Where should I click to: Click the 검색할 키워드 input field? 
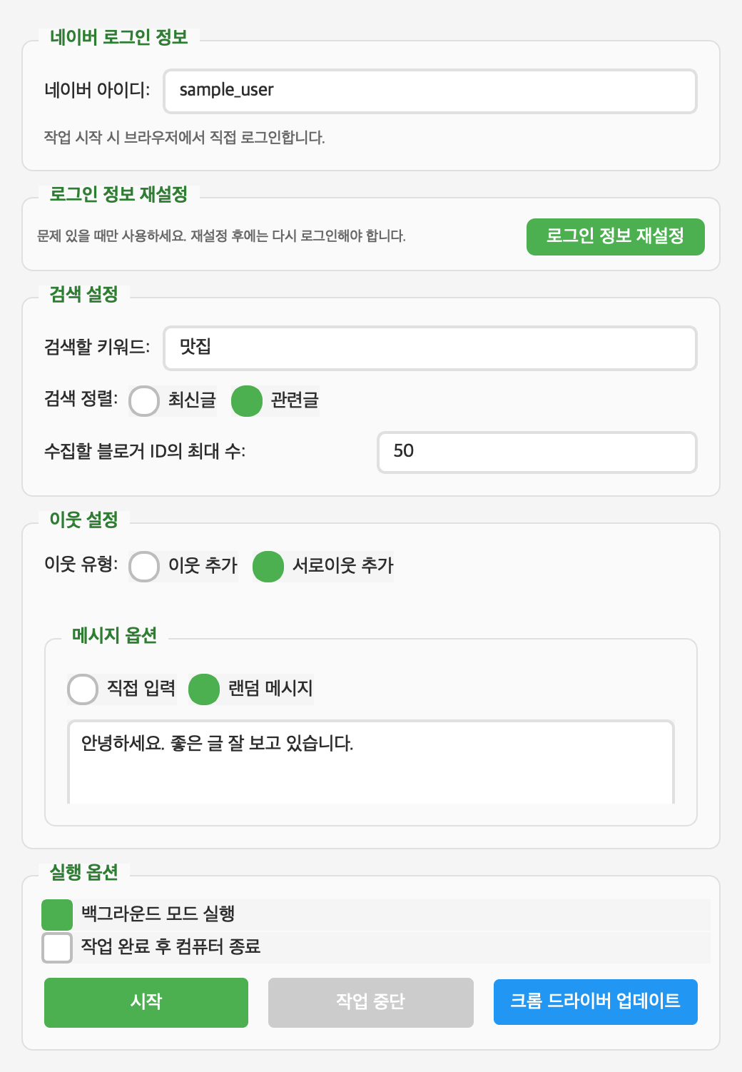click(x=430, y=348)
